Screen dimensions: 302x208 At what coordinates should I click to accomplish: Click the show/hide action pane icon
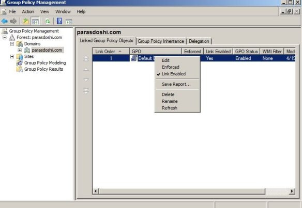coord(69,22)
